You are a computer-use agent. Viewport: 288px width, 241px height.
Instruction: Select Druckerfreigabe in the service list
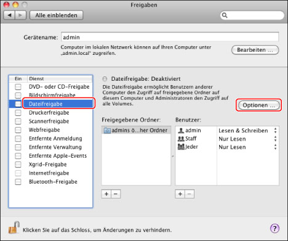pyautogui.click(x=51, y=113)
